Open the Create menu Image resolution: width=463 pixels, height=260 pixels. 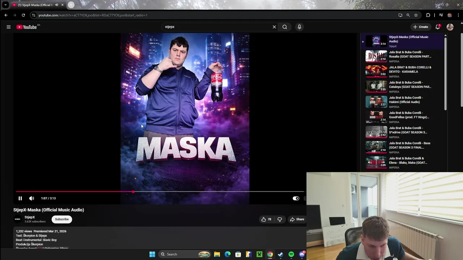(x=421, y=27)
